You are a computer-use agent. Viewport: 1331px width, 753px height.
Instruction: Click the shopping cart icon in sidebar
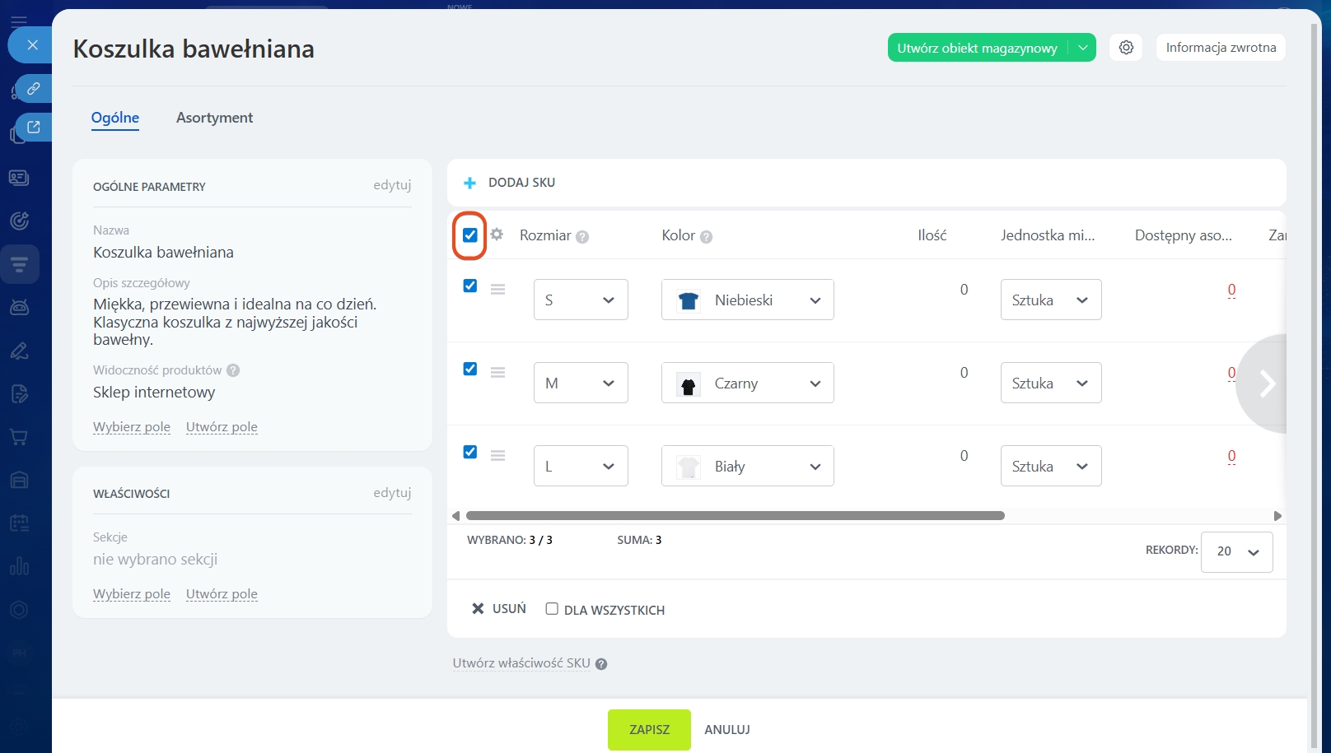pos(19,437)
